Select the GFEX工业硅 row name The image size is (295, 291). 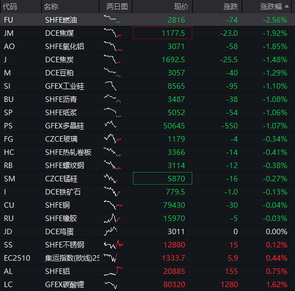pyautogui.click(x=64, y=86)
